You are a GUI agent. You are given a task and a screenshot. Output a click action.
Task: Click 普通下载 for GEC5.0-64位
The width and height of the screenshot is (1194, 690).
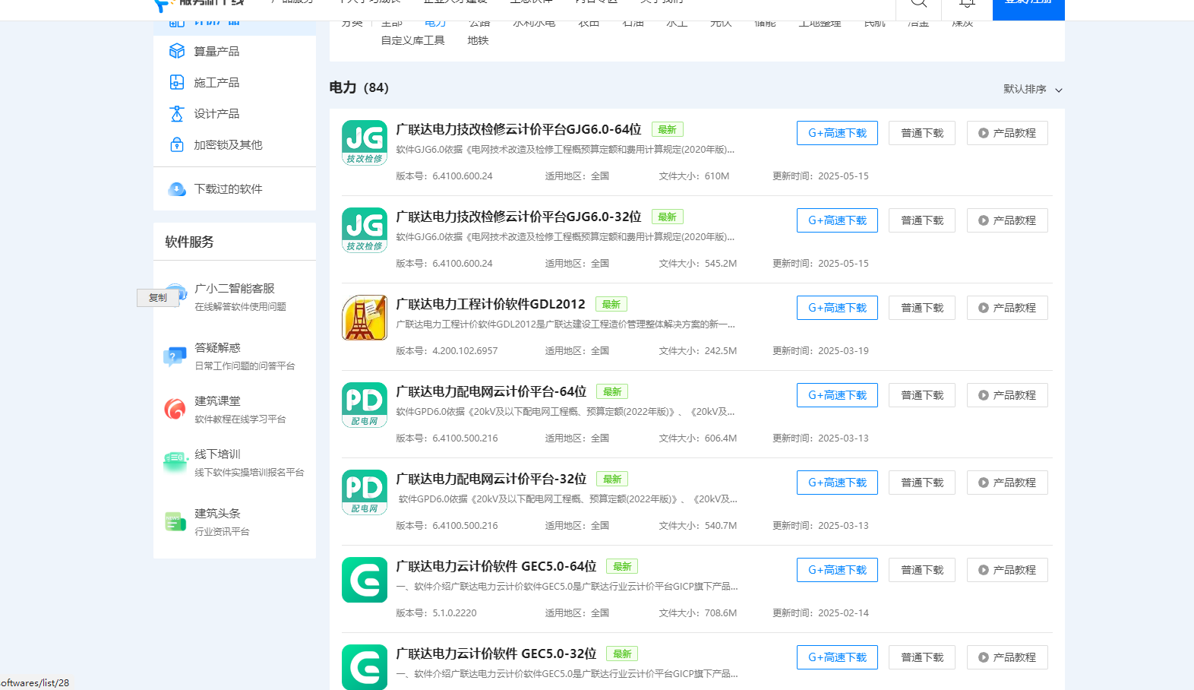click(922, 570)
